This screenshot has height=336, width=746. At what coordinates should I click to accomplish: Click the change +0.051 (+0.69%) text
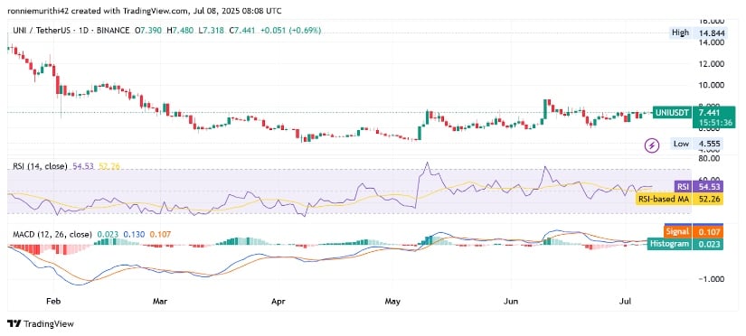[x=290, y=31]
